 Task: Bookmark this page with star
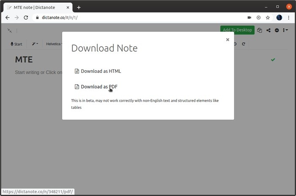[x=268, y=18]
